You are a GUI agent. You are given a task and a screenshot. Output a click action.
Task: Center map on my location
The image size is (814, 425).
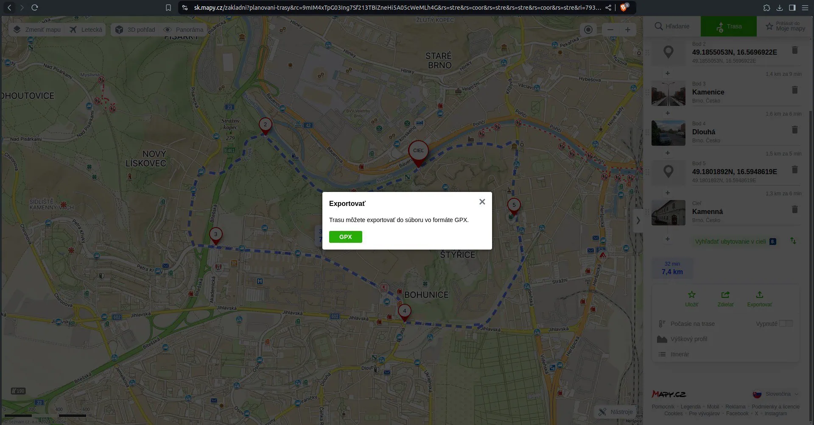[x=588, y=30]
